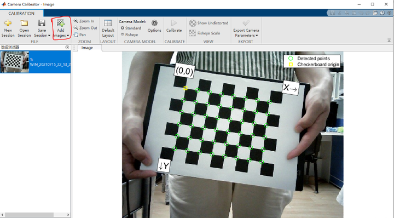Switch to the CALIBRATION ribbon tab
This screenshot has width=394, height=218.
[21, 13]
